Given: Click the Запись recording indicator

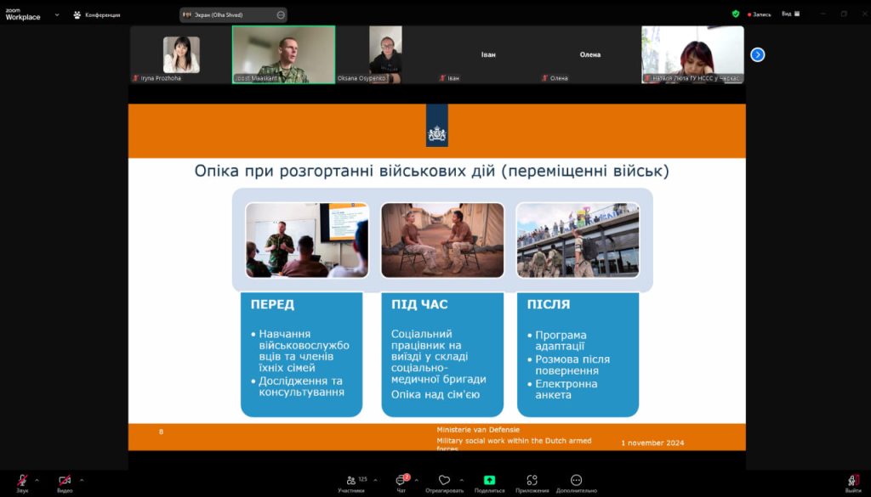Looking at the screenshot, I should [760, 14].
